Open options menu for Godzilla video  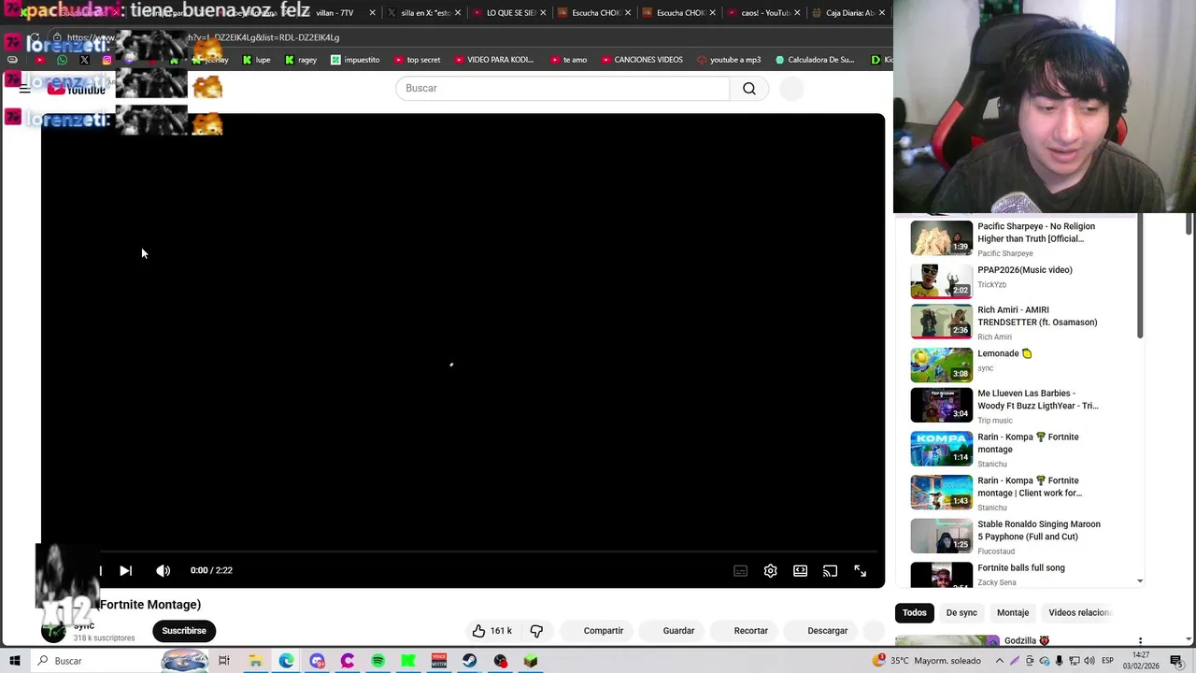(x=1140, y=641)
